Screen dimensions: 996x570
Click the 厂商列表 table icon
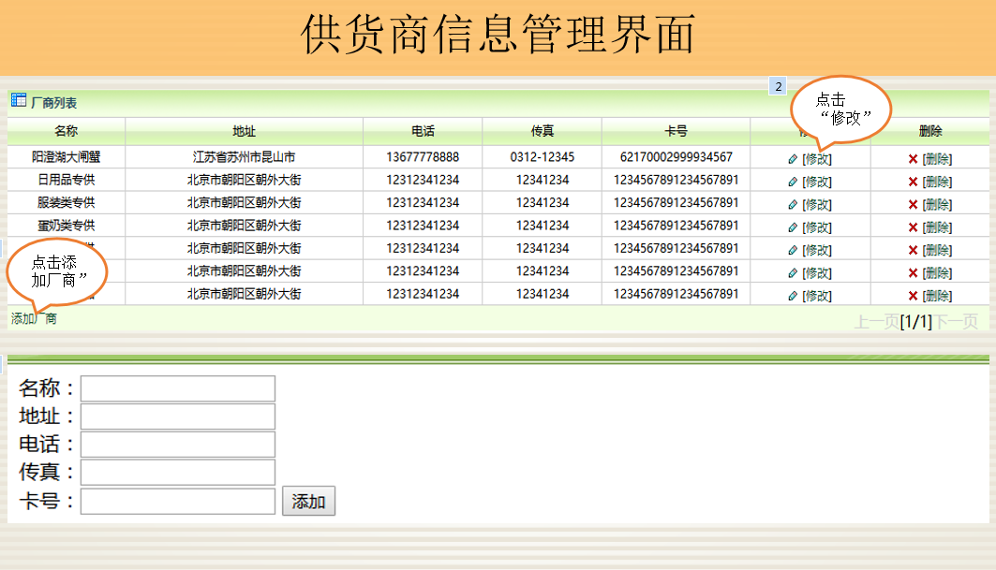point(18,100)
